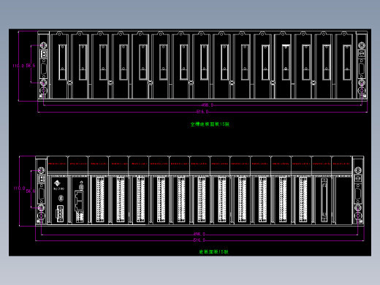Screen dimensions: 380x285
Task: Select the 498.0 dimension under the empty-slot rack
Action: (208, 105)
